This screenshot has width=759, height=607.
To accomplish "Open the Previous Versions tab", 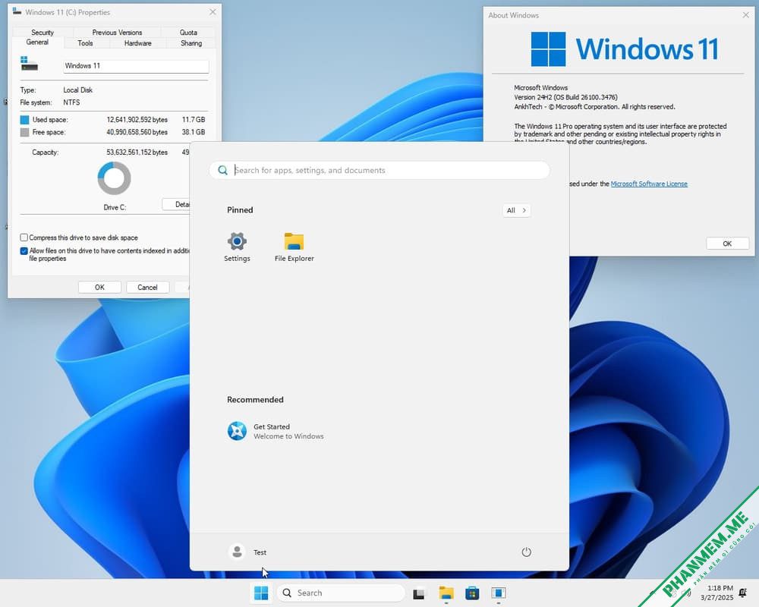I will click(117, 33).
